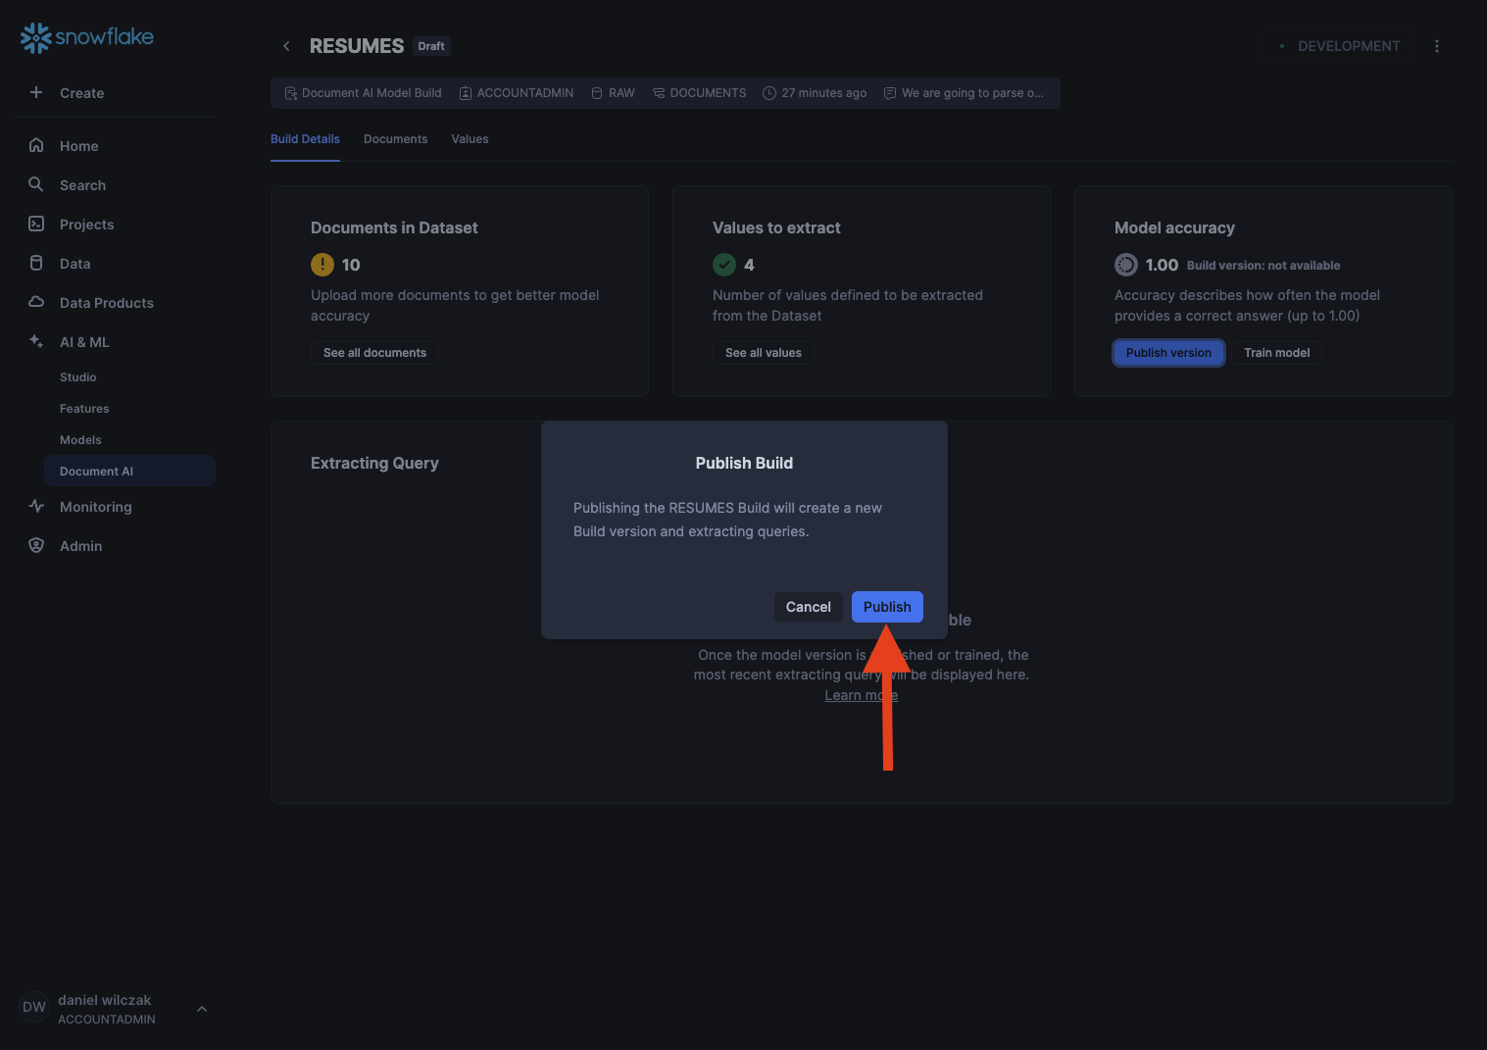This screenshot has width=1487, height=1050.
Task: Expand the daniel wilczak user menu
Action: point(202,1009)
